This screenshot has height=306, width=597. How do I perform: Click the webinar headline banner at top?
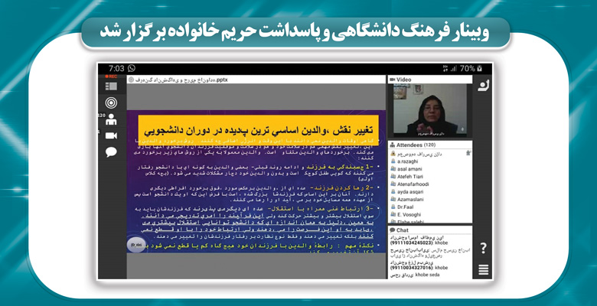(x=295, y=32)
